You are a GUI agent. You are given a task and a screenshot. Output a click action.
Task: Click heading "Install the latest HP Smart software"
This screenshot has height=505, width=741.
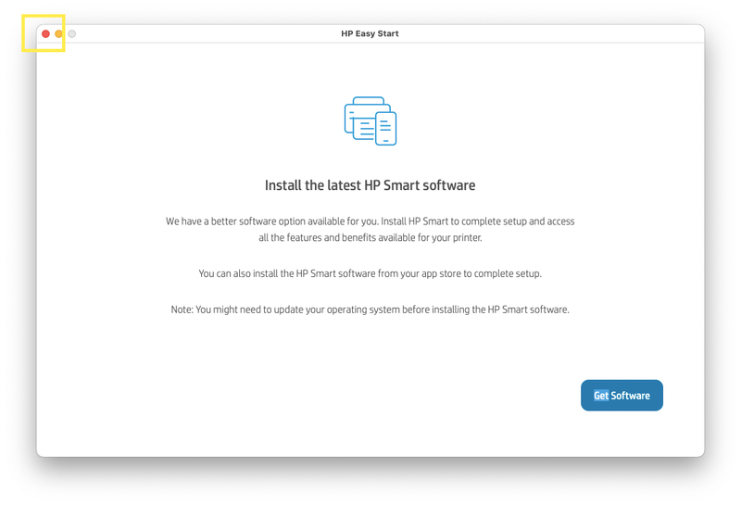tap(370, 185)
